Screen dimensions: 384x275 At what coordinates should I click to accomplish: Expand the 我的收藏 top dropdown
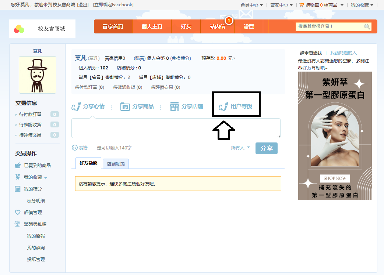362,5
